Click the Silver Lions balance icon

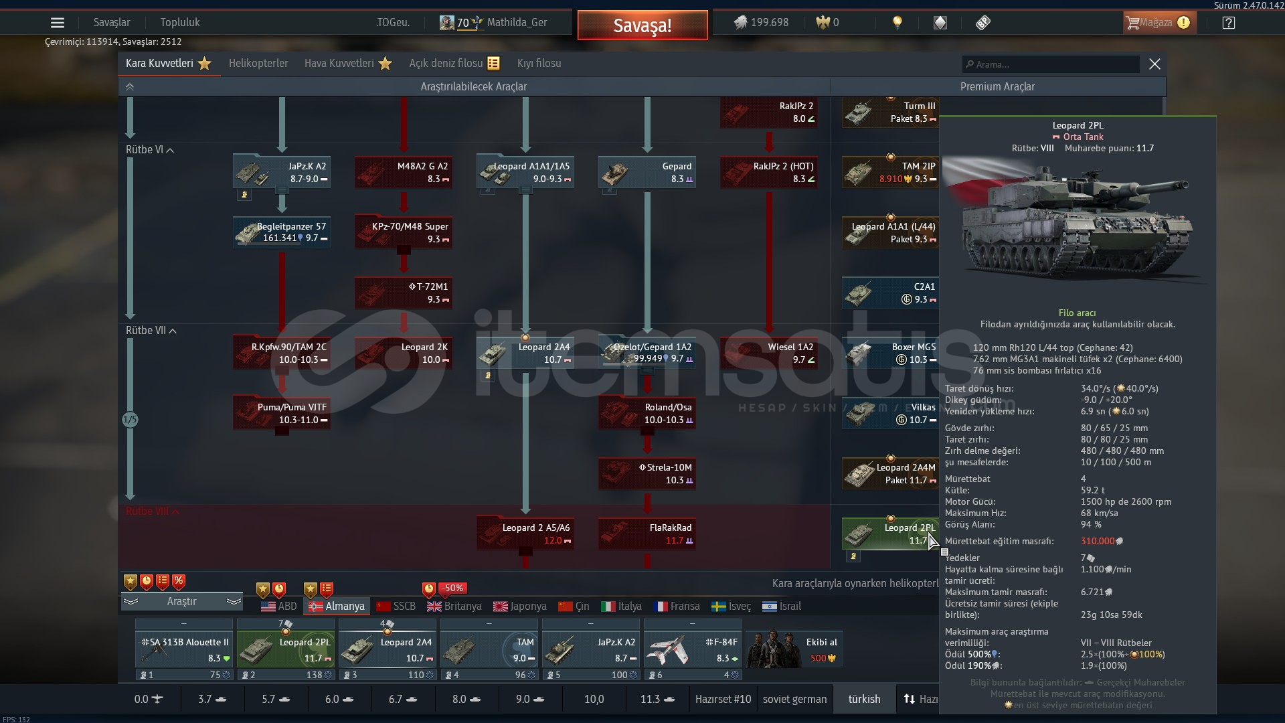[740, 23]
